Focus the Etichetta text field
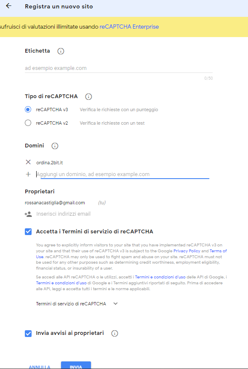 (x=119, y=68)
